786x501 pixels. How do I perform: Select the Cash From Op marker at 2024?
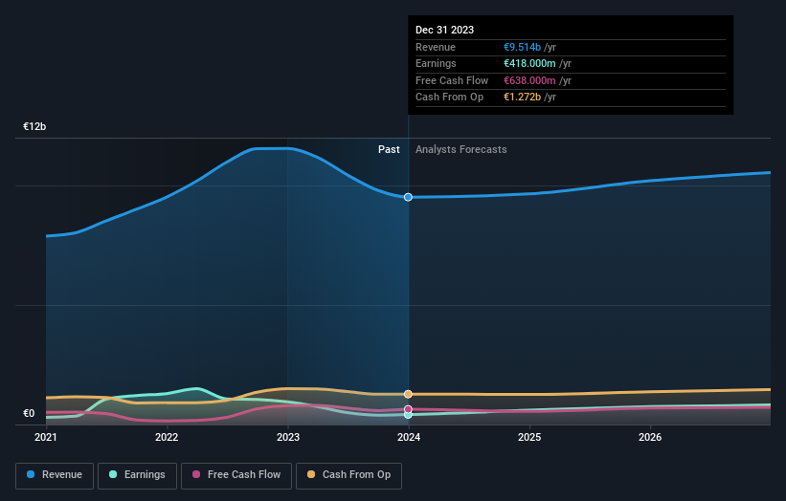408,394
